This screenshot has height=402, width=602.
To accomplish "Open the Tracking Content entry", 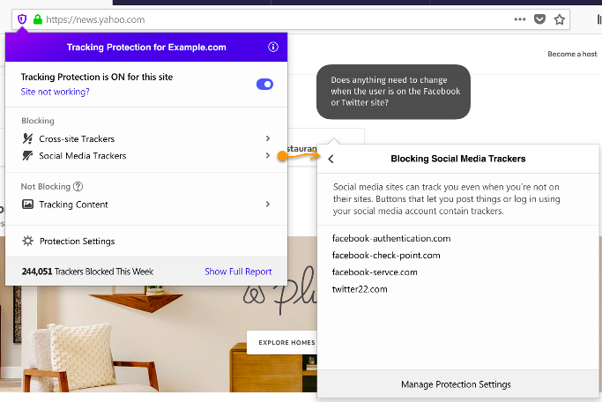I will click(x=73, y=205).
